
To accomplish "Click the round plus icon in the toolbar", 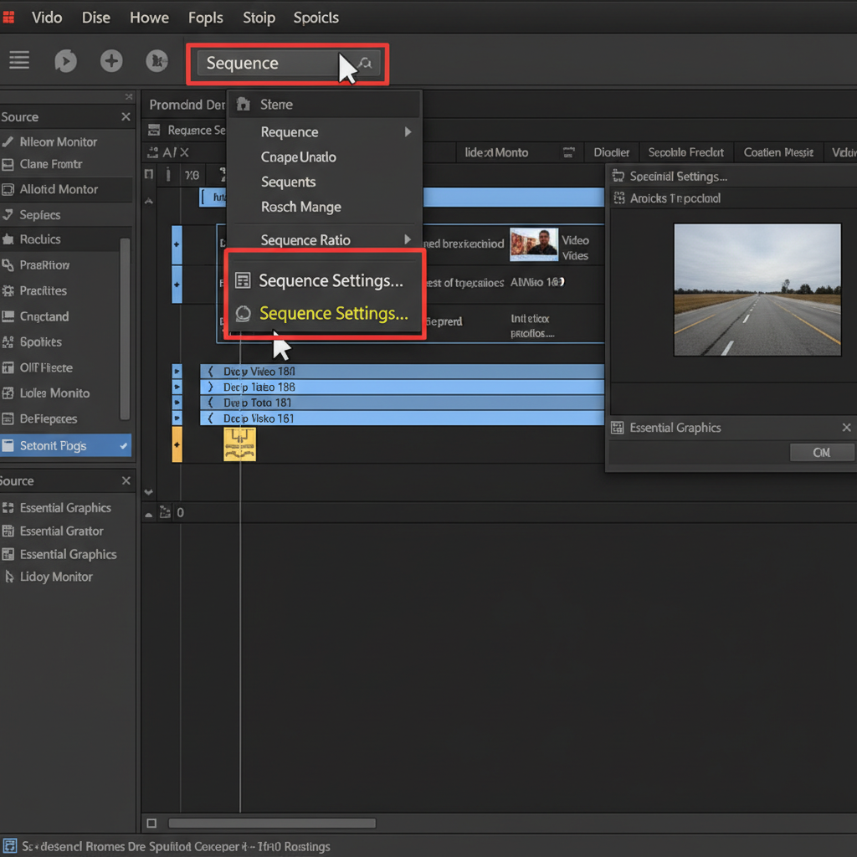I will coord(111,60).
